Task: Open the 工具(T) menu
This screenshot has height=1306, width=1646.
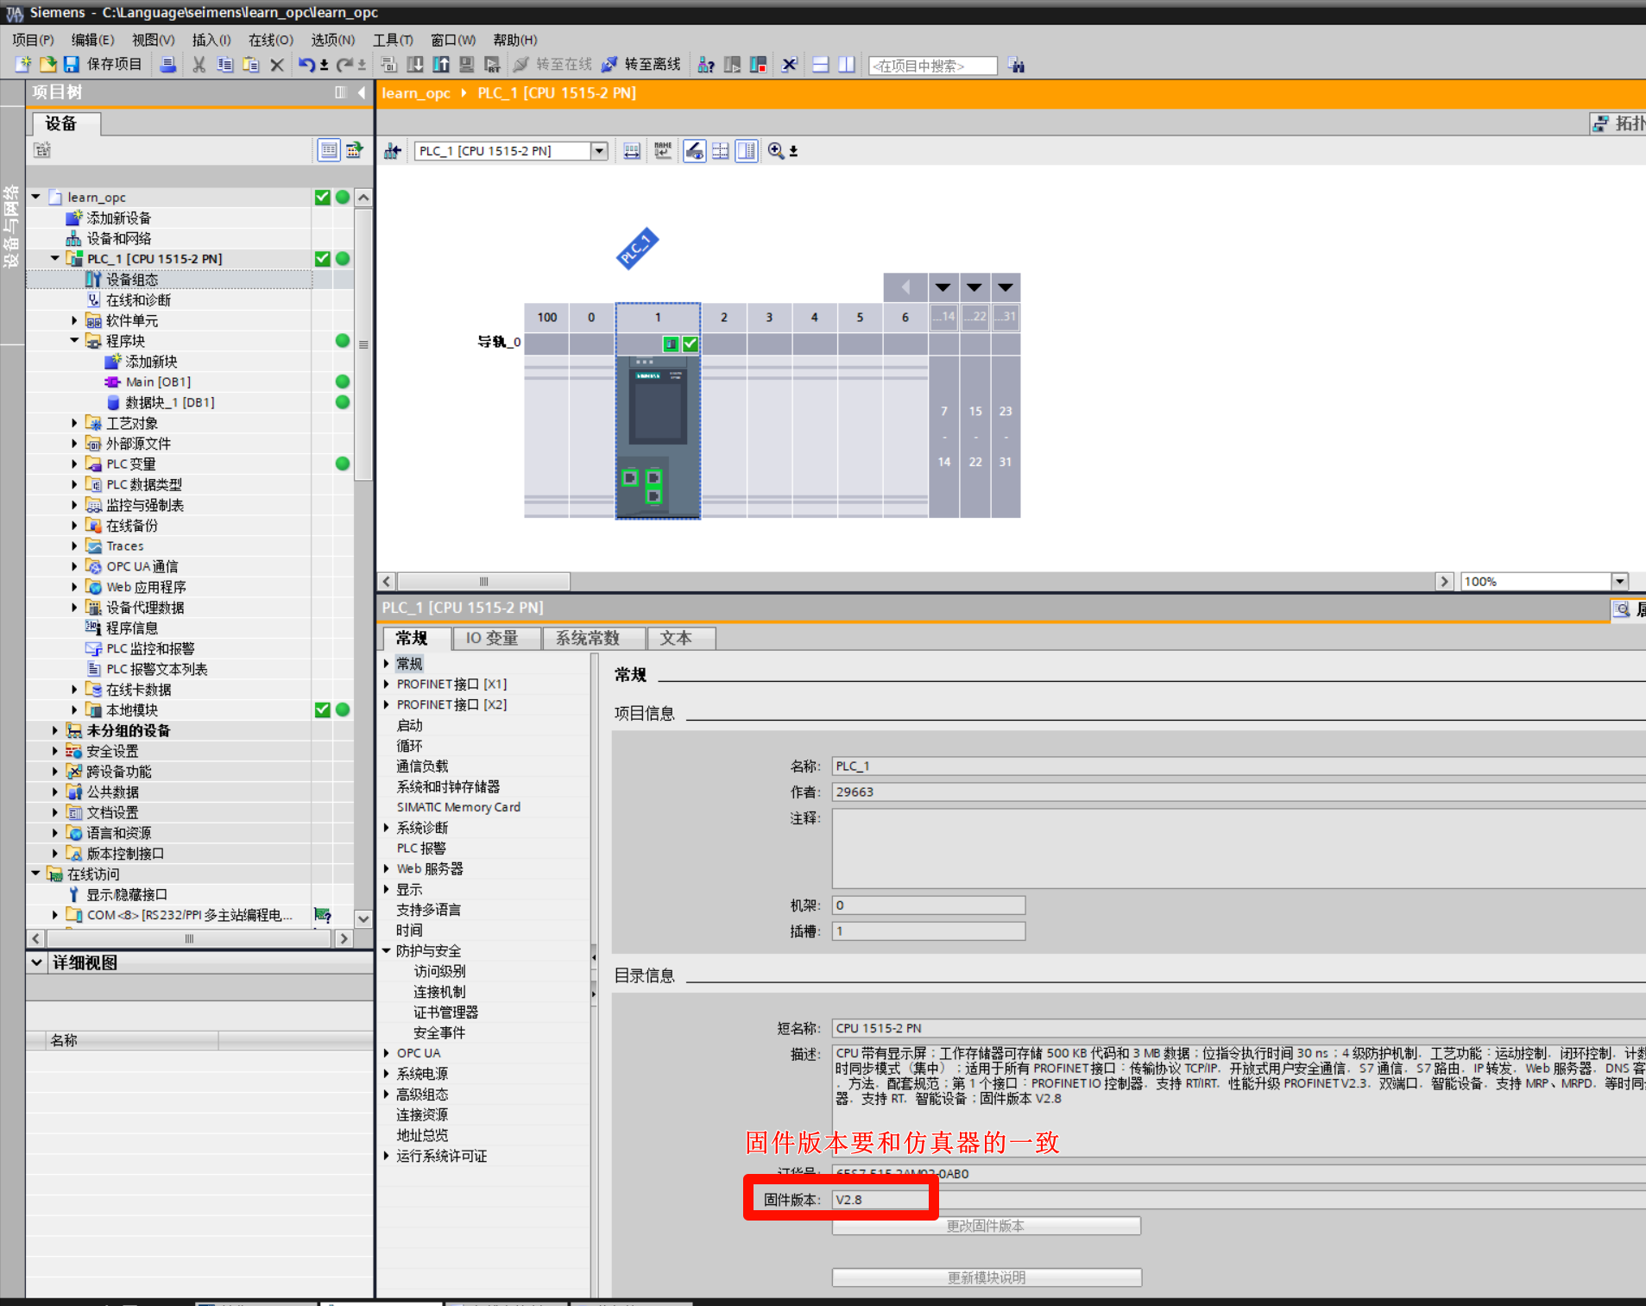Action: [393, 40]
